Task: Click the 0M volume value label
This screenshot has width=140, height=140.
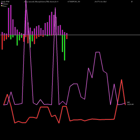Action: (x=129, y=102)
